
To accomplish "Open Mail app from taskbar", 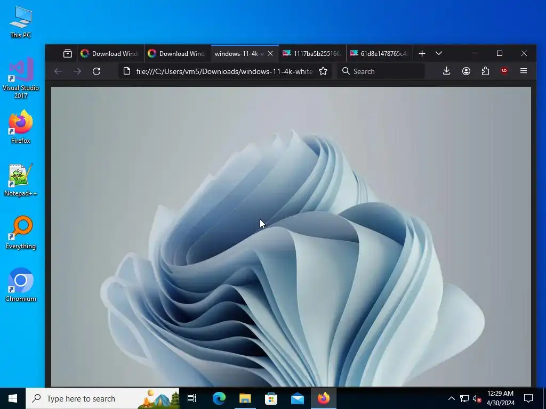I will pos(298,398).
